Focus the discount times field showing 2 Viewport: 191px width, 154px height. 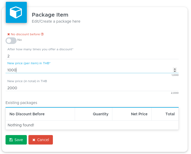tap(92, 56)
